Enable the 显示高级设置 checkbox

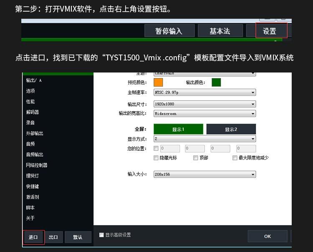101,235
